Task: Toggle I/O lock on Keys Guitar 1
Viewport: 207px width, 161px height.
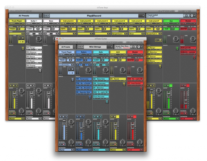Action: pos(38,29)
